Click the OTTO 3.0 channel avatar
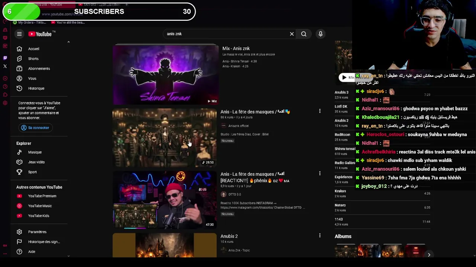The image size is (476, 267). 223,194
